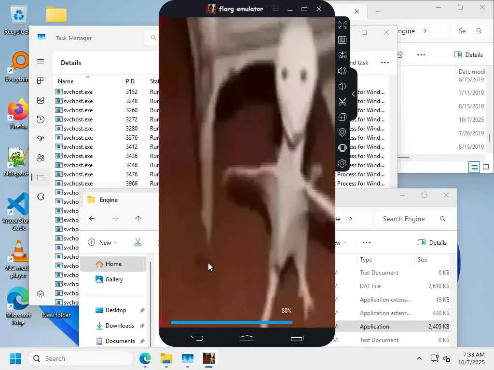Screen dimensions: 494x370
Task: Select svchost.exe row with PID 3968
Action: point(107,184)
